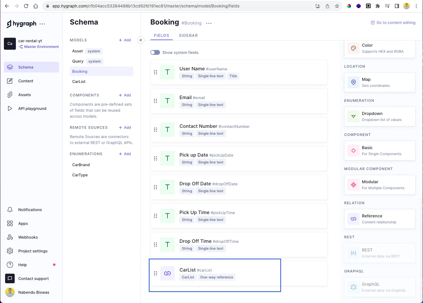Open API playground

[31, 108]
